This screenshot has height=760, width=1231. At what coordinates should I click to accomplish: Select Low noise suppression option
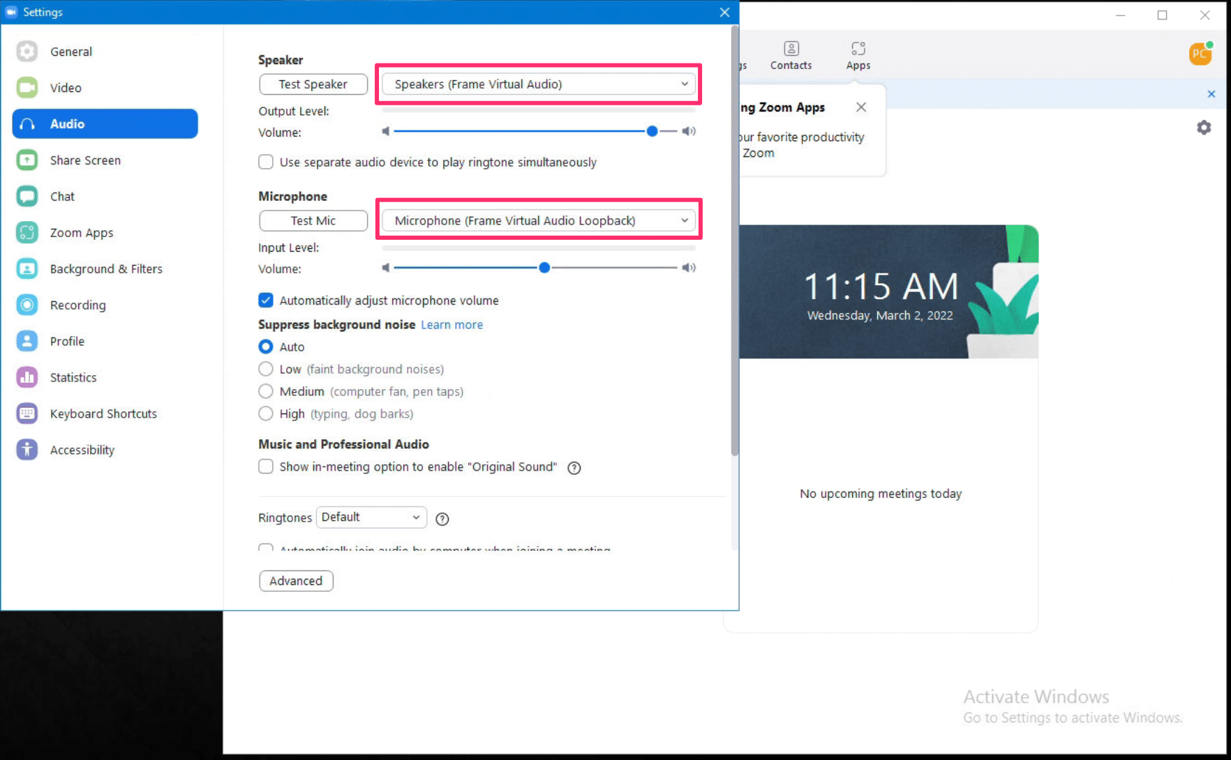266,369
